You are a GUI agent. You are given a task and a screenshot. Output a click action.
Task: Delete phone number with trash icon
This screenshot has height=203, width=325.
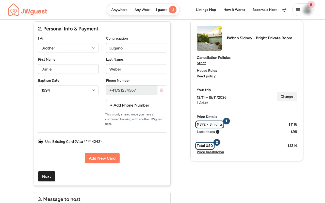[x=162, y=90]
